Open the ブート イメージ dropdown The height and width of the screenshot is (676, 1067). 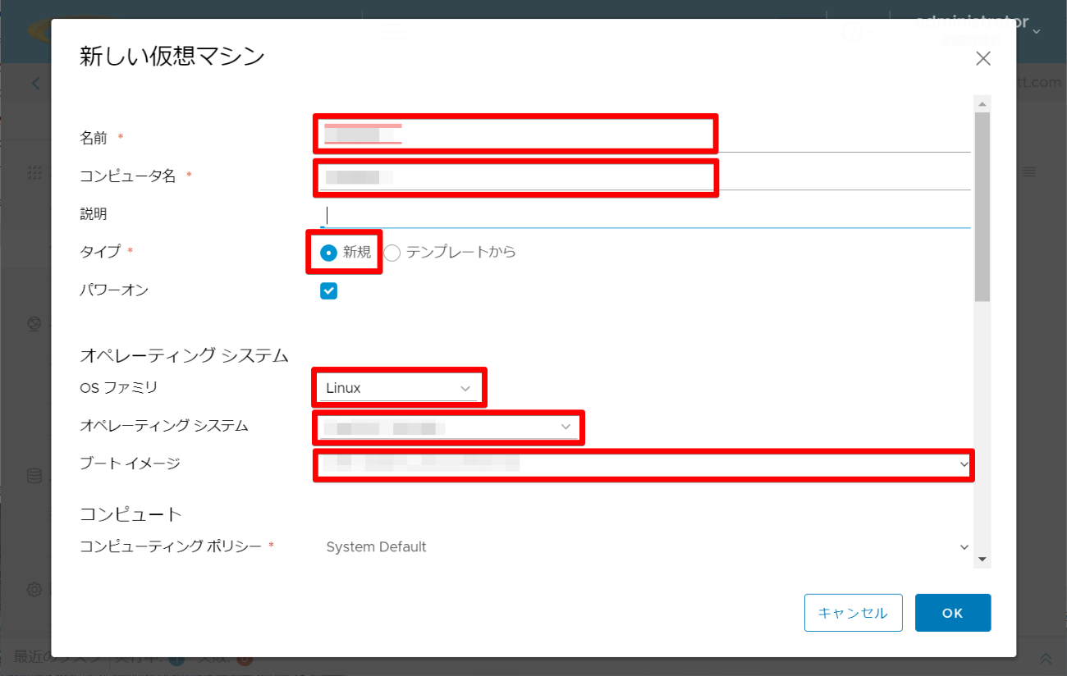pyautogui.click(x=643, y=464)
